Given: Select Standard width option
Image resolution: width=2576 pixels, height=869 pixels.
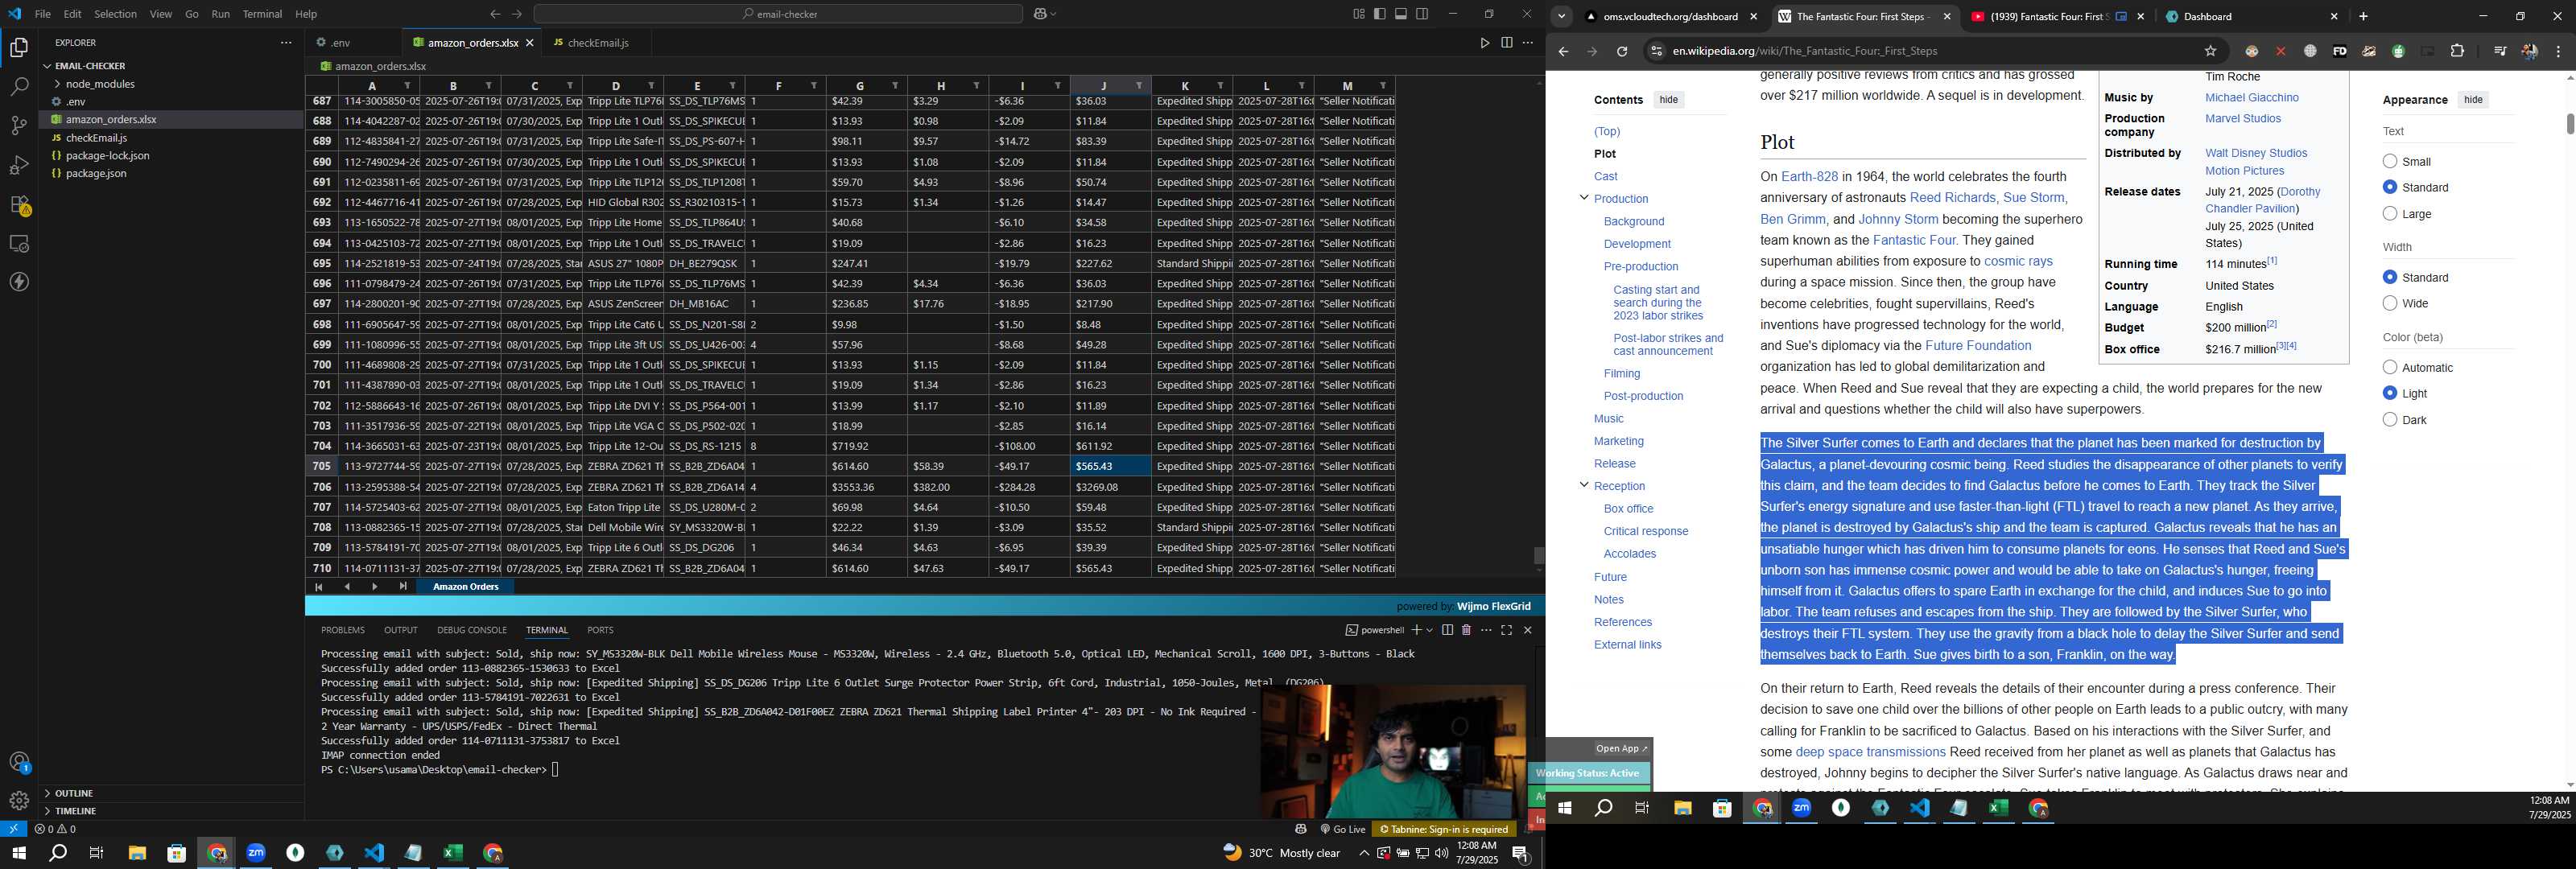Looking at the screenshot, I should [2390, 278].
